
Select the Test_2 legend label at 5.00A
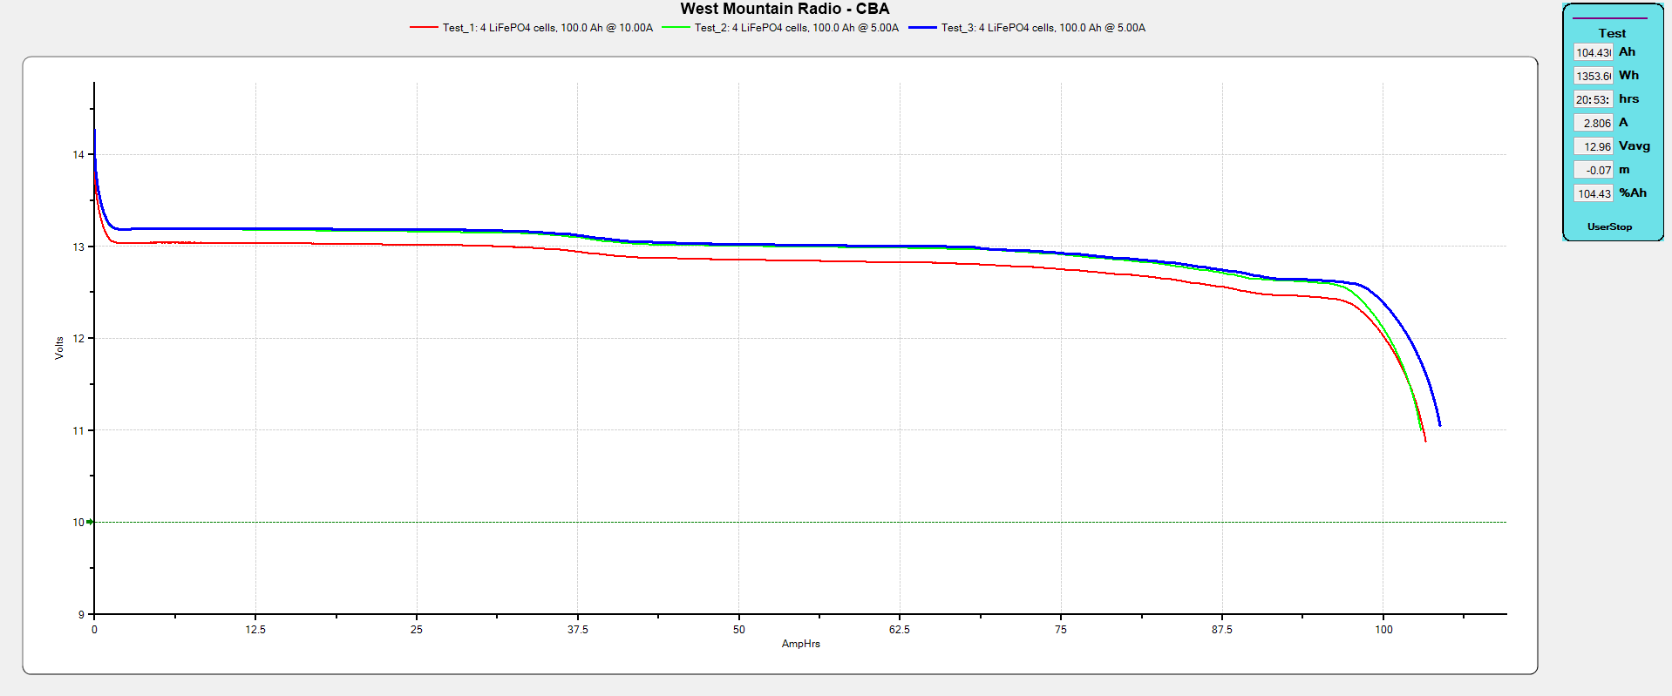(796, 28)
